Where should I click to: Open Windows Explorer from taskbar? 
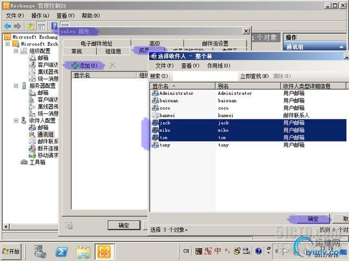click(83, 252)
